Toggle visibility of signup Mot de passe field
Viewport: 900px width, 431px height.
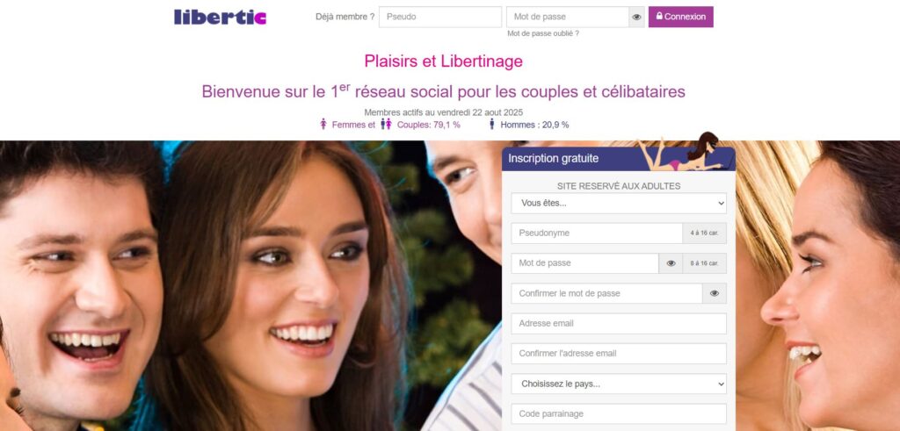[671, 263]
